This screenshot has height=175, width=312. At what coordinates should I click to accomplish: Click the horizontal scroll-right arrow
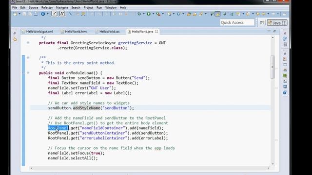[x=268, y=168]
